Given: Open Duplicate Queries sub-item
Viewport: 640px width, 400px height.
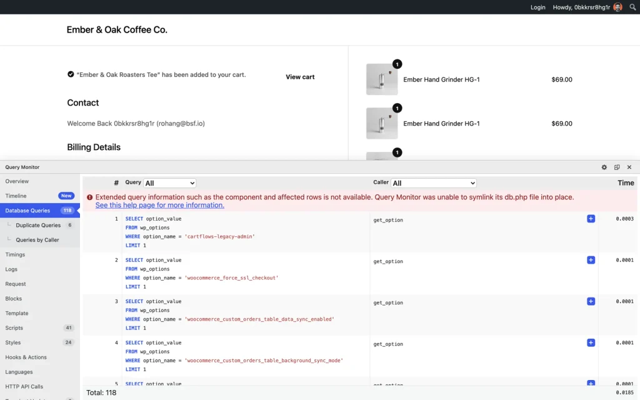Looking at the screenshot, I should (38, 225).
